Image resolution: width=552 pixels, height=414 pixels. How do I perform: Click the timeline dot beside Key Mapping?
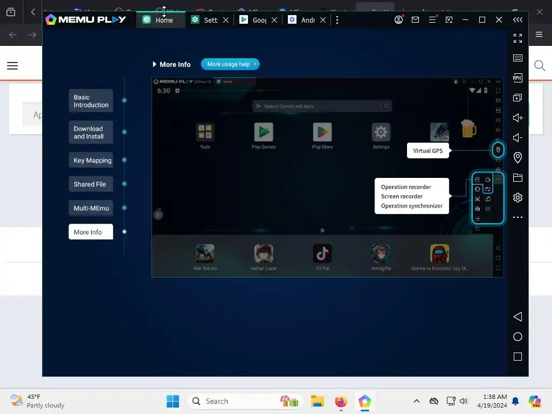(x=125, y=160)
